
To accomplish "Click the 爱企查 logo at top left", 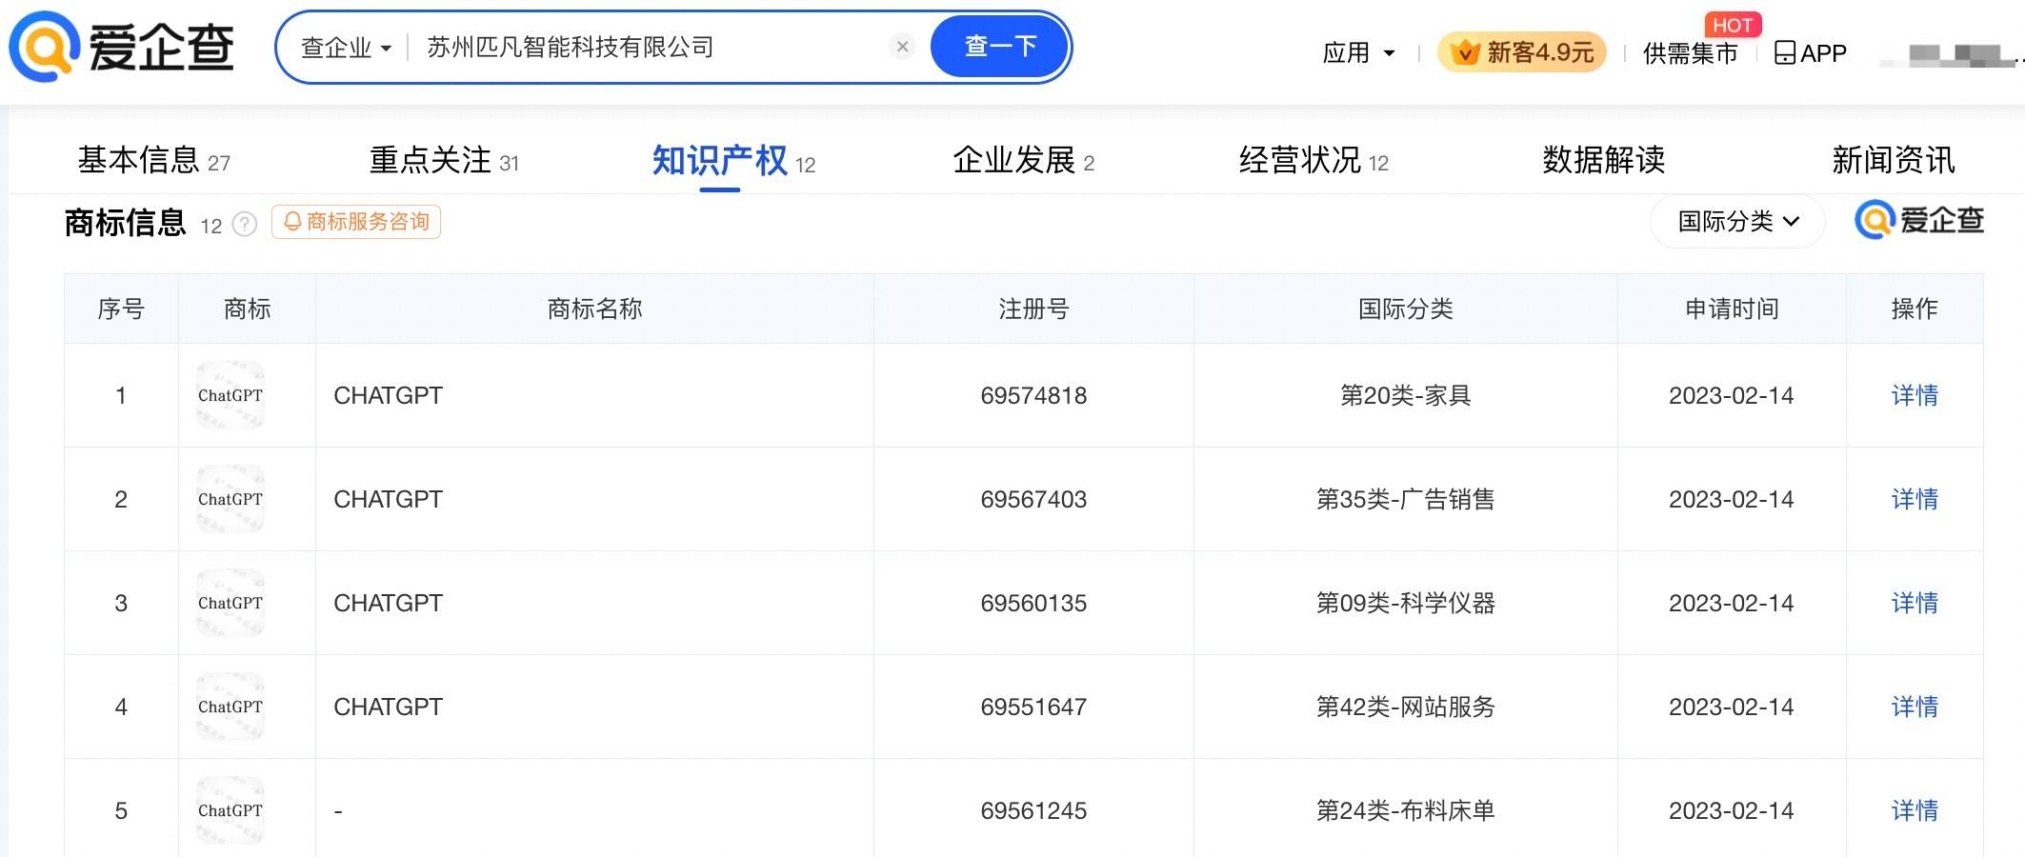I will click(x=122, y=47).
